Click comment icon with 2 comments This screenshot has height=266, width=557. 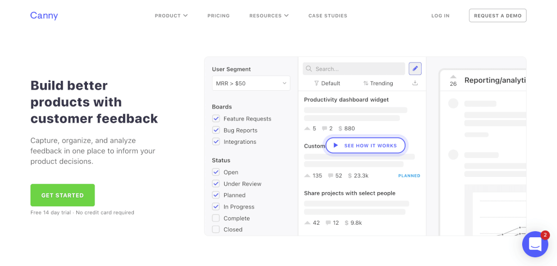click(324, 129)
